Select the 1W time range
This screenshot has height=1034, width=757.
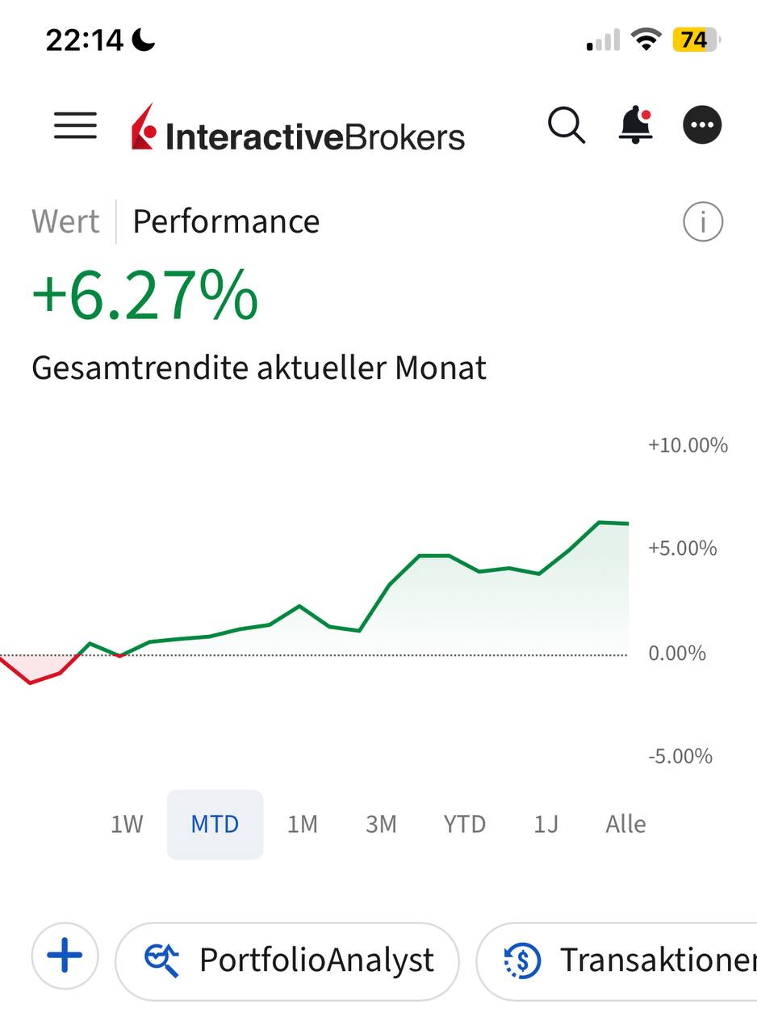127,824
